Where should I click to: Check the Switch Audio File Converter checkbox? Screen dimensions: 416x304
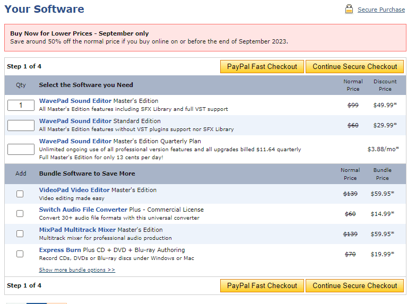click(20, 213)
